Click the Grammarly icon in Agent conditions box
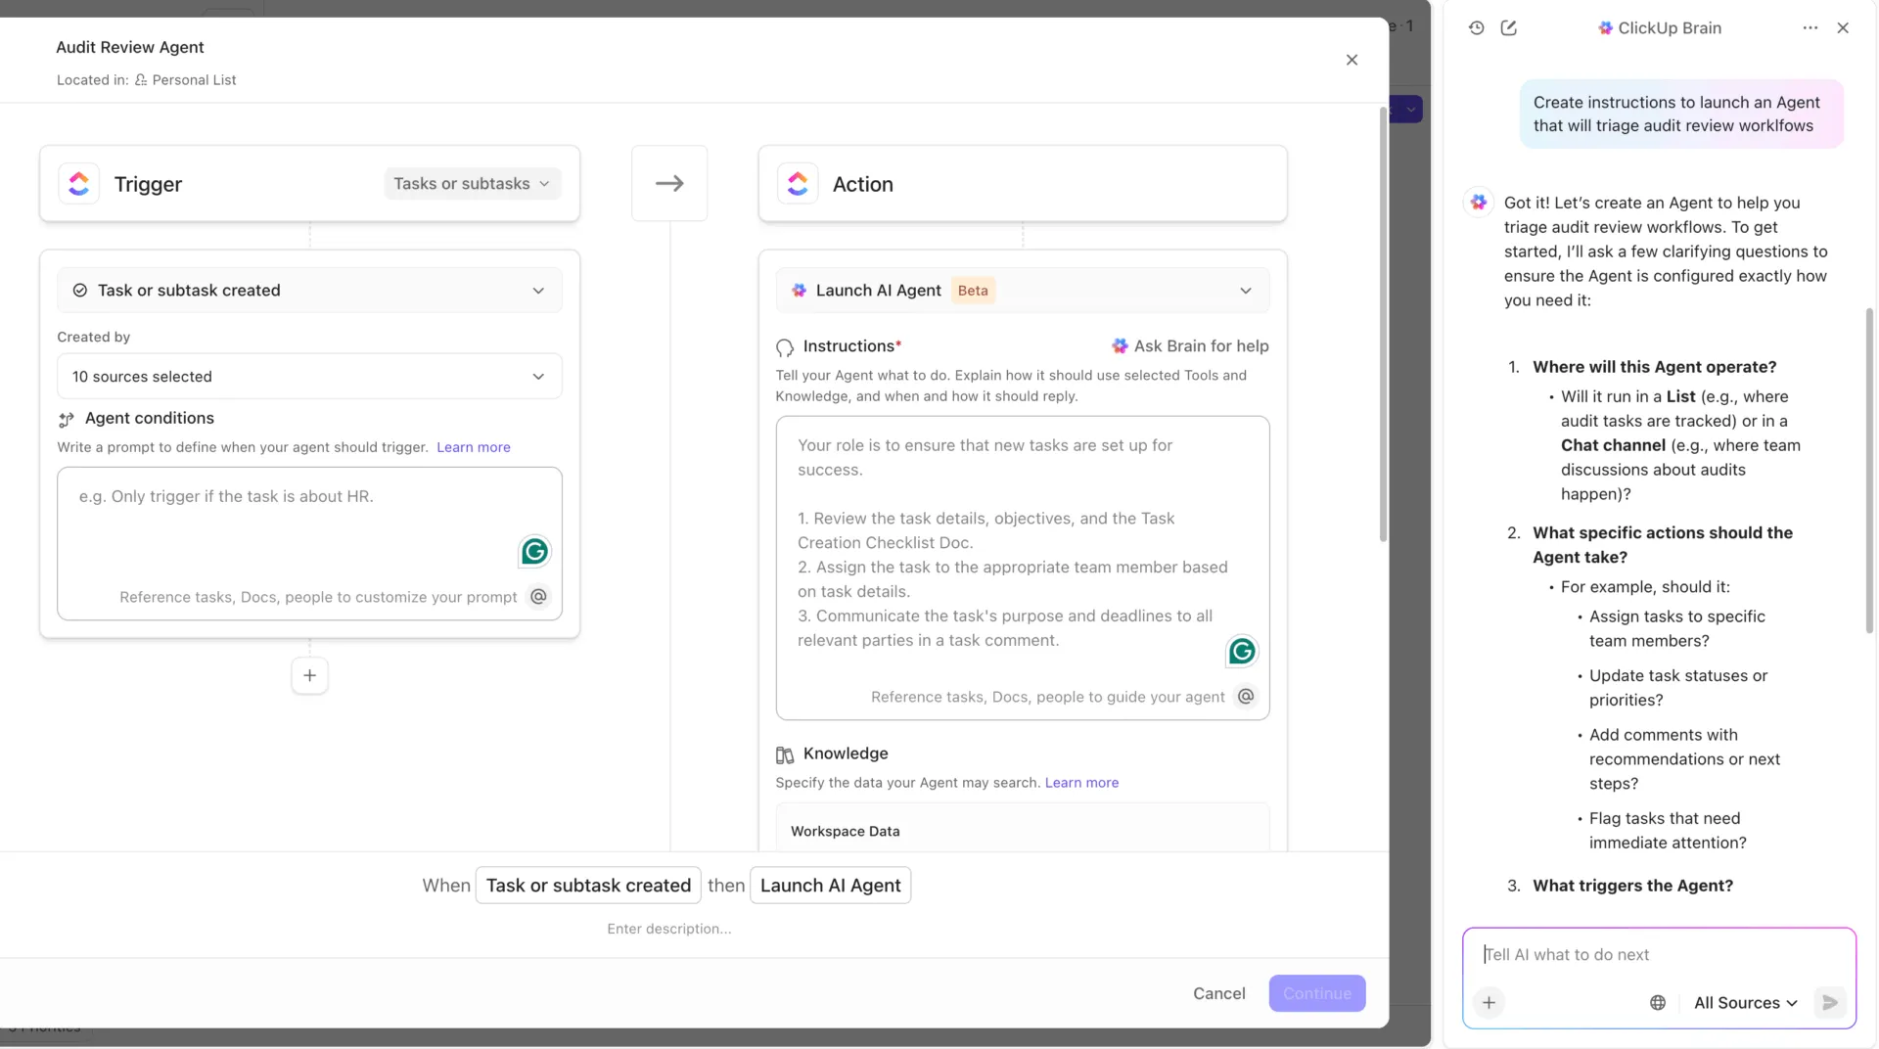The width and height of the screenshot is (1879, 1049). click(534, 552)
